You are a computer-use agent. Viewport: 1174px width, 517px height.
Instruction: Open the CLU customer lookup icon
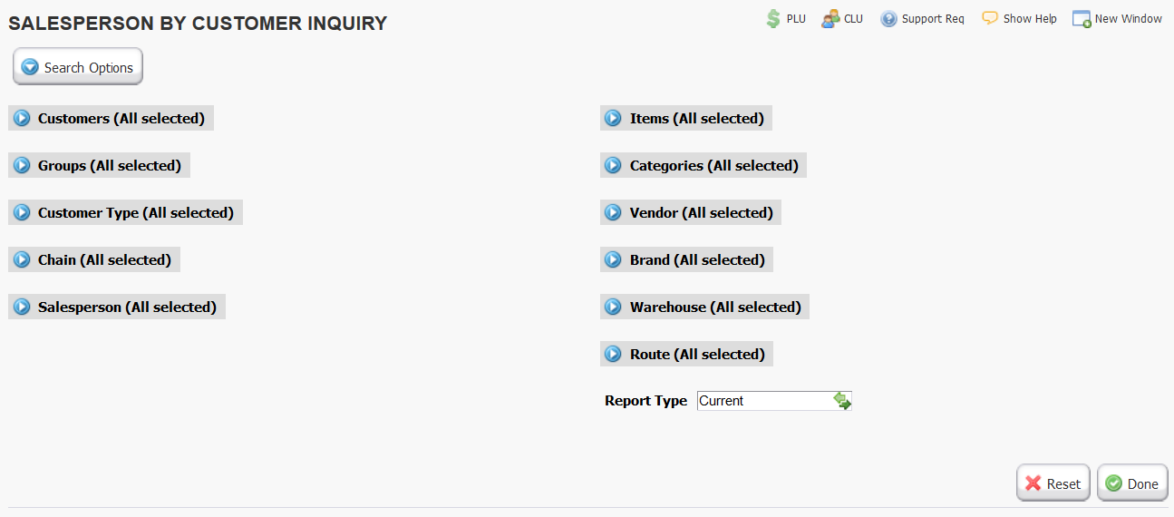(830, 18)
